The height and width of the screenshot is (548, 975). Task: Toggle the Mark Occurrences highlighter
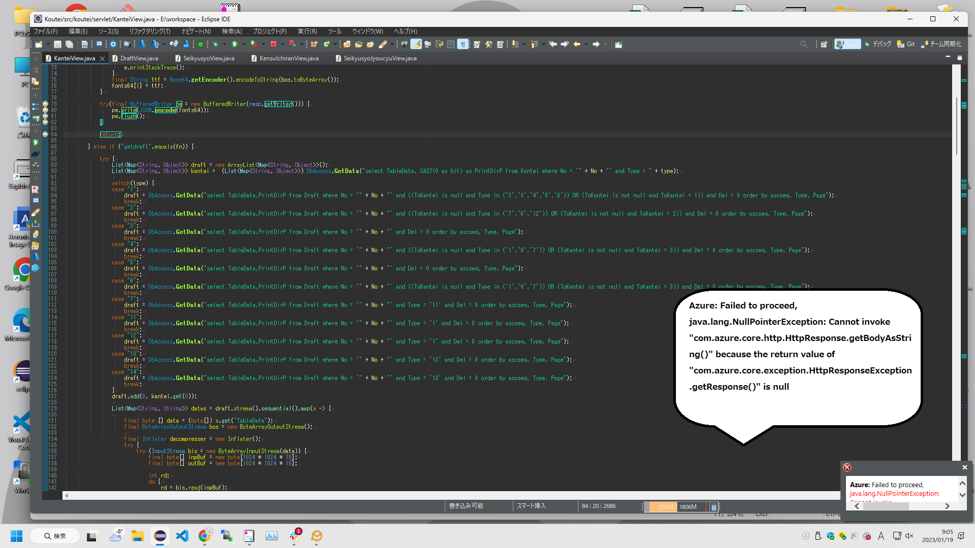[416, 45]
